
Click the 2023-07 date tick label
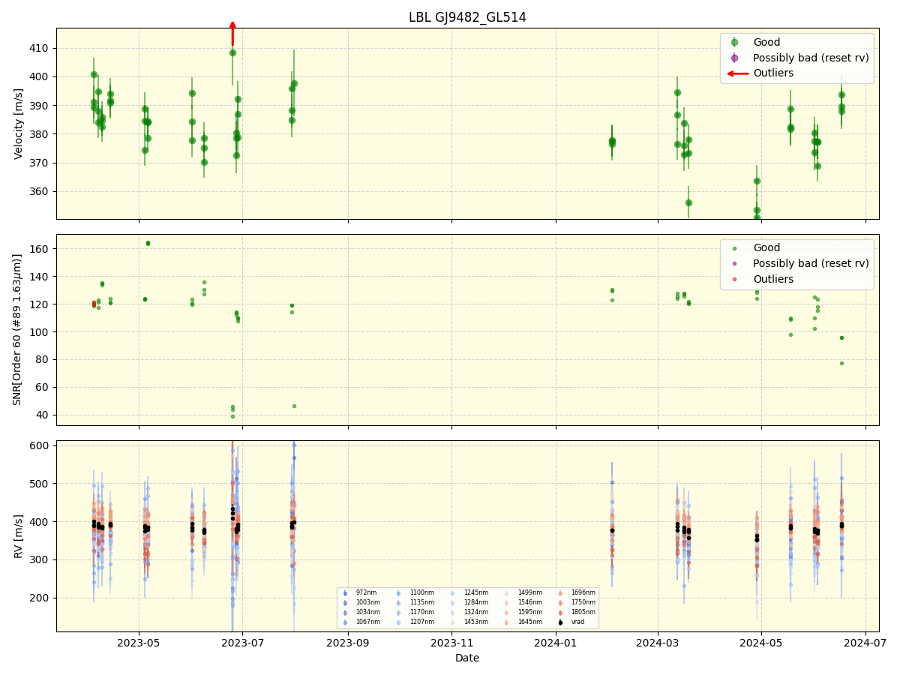click(x=242, y=643)
